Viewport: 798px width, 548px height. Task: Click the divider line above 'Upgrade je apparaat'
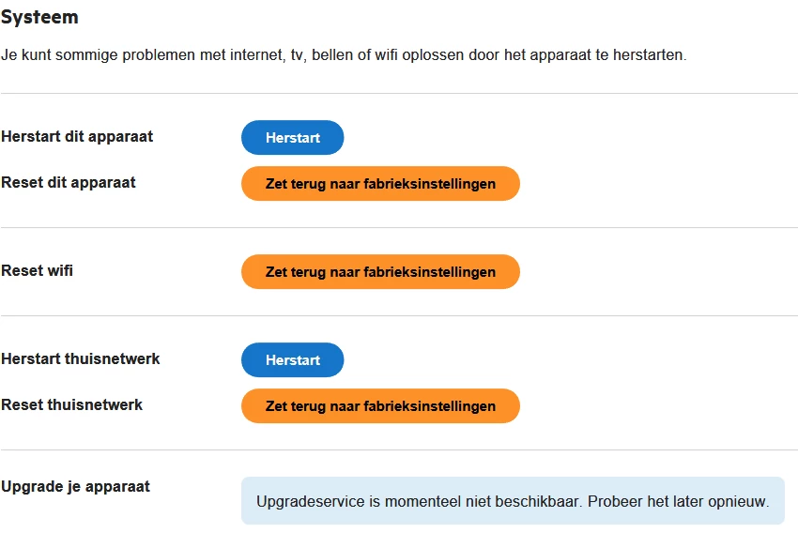399,450
